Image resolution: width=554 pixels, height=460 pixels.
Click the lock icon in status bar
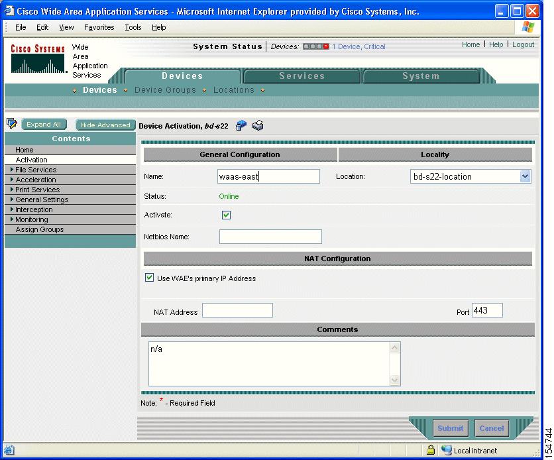(x=430, y=450)
